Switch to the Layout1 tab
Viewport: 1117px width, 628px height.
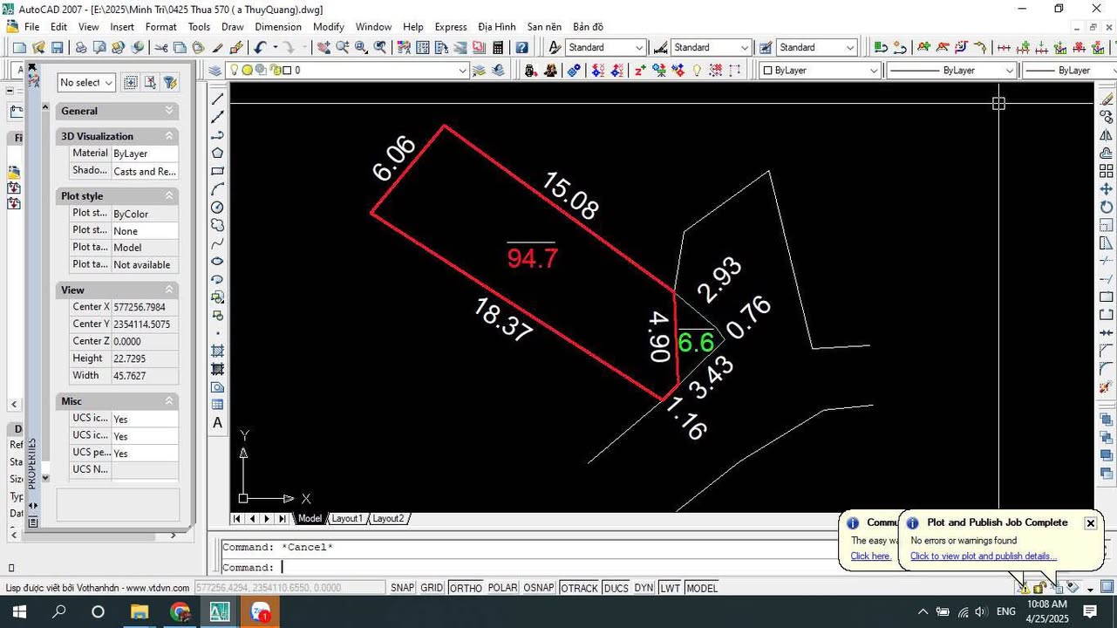click(346, 519)
